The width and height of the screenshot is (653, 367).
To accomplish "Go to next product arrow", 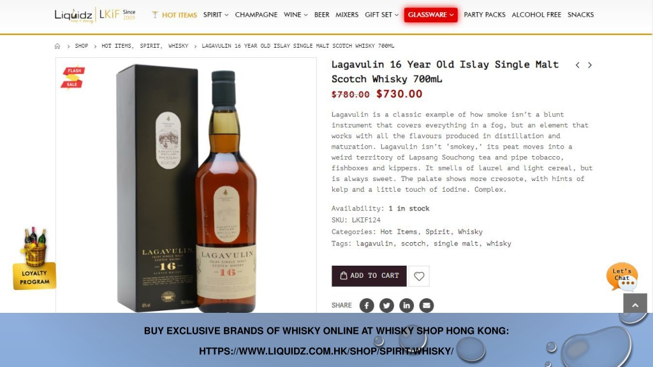I will tap(590, 65).
